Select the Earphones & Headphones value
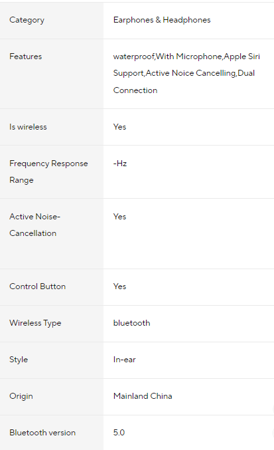The width and height of the screenshot is (274, 450). click(162, 20)
